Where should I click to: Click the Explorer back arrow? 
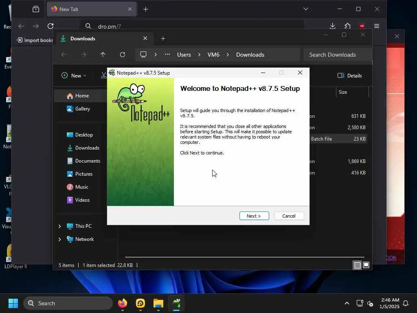[x=64, y=55]
